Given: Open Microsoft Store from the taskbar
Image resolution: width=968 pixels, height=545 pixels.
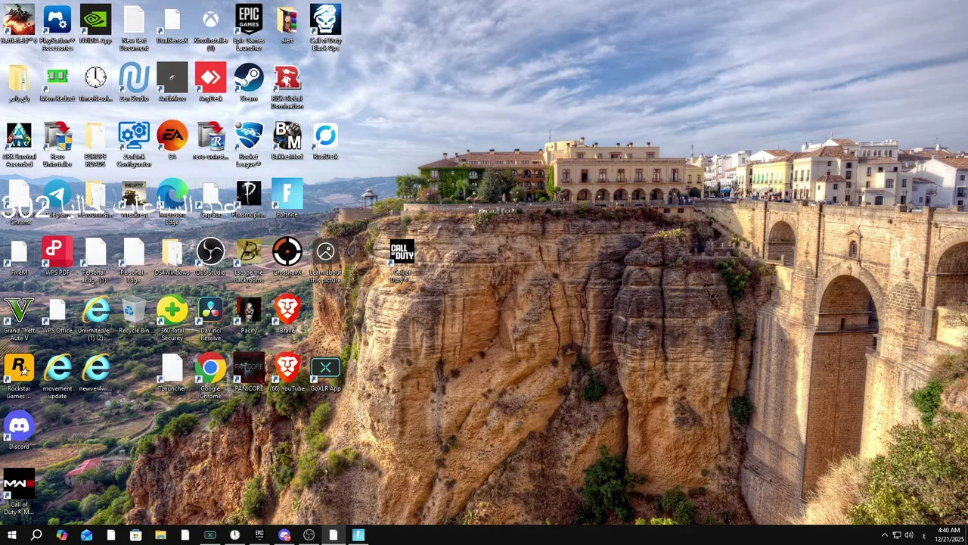Looking at the screenshot, I should click(x=135, y=535).
